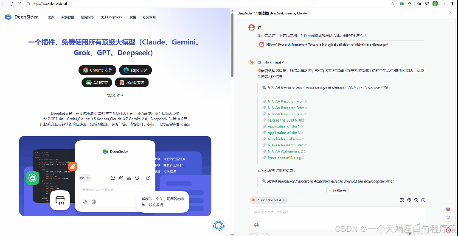
Task: Click the DeepSider promo illustration on the webpage
Action: pyautogui.click(x=115, y=176)
